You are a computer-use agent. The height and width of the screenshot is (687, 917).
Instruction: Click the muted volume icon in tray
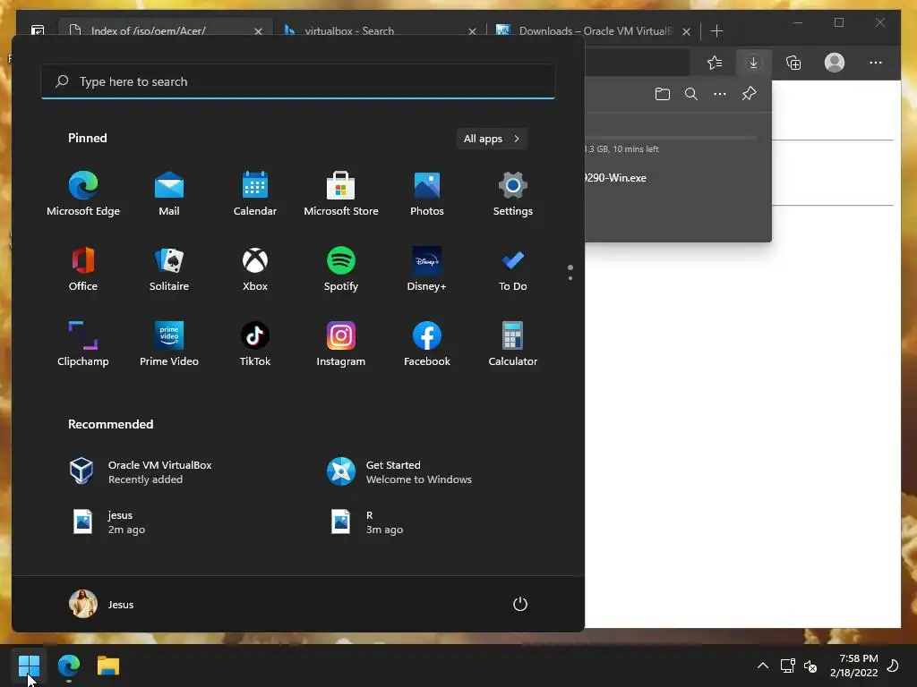(x=810, y=666)
